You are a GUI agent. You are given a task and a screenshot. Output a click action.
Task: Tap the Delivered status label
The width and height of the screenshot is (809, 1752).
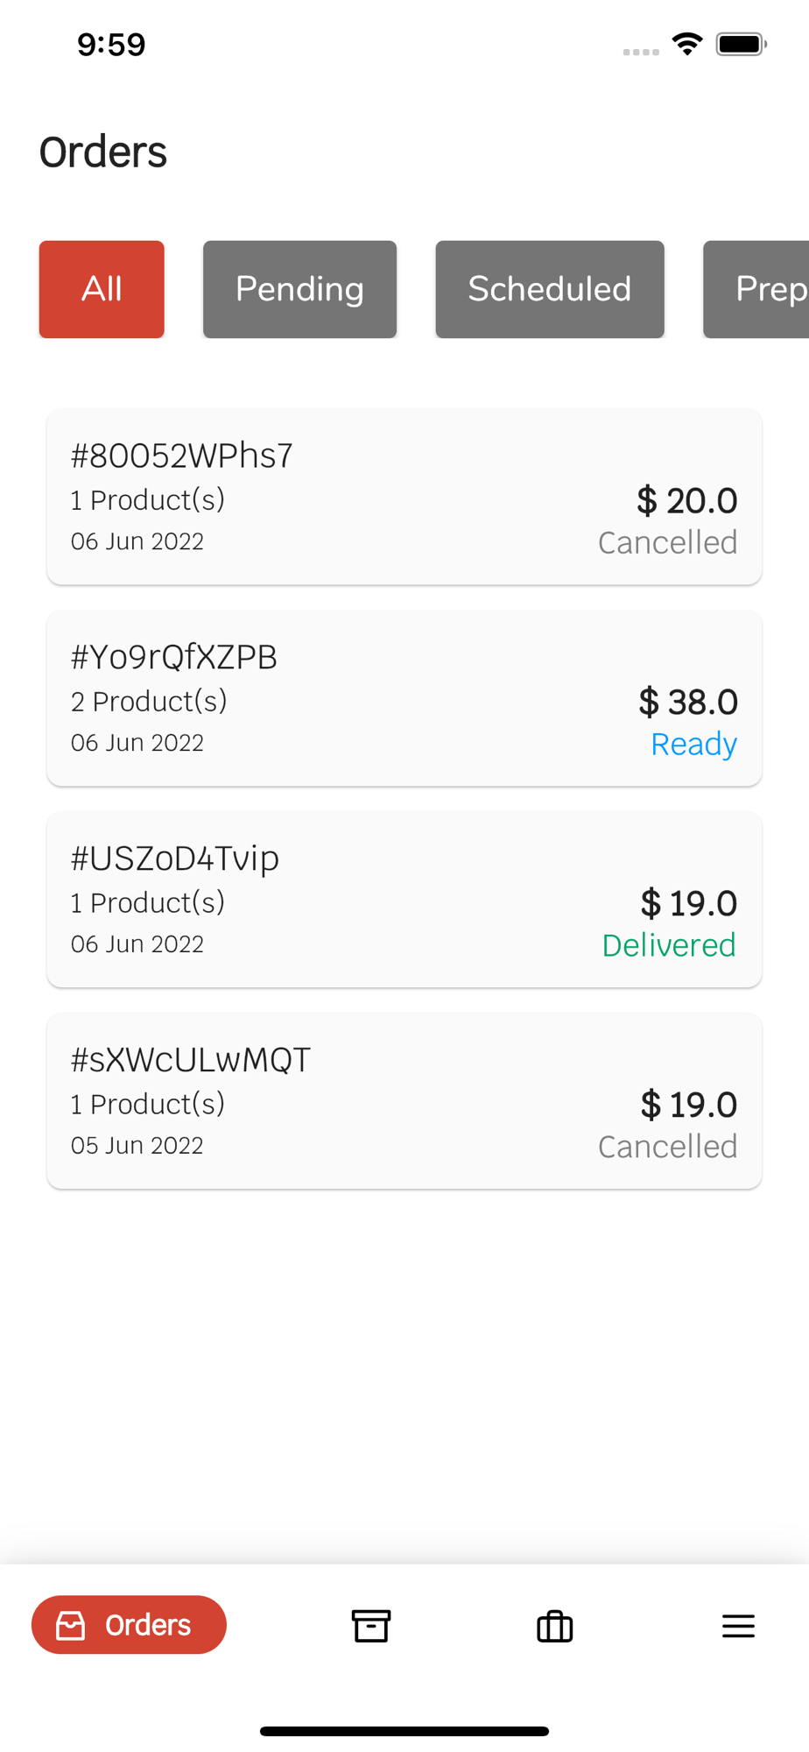click(669, 945)
